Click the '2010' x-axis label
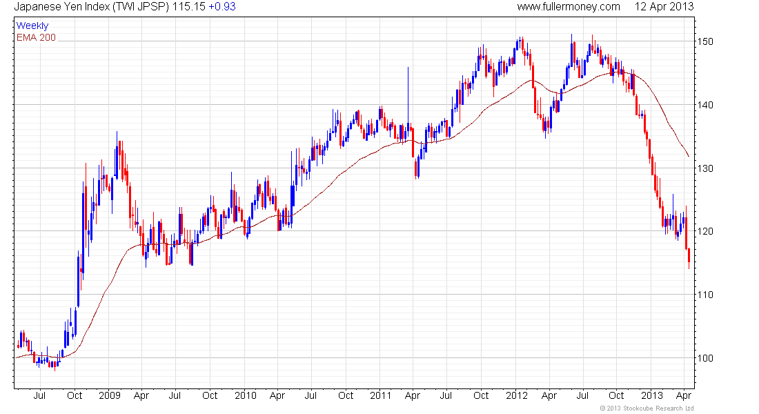This screenshot has height=414, width=759. (246, 395)
